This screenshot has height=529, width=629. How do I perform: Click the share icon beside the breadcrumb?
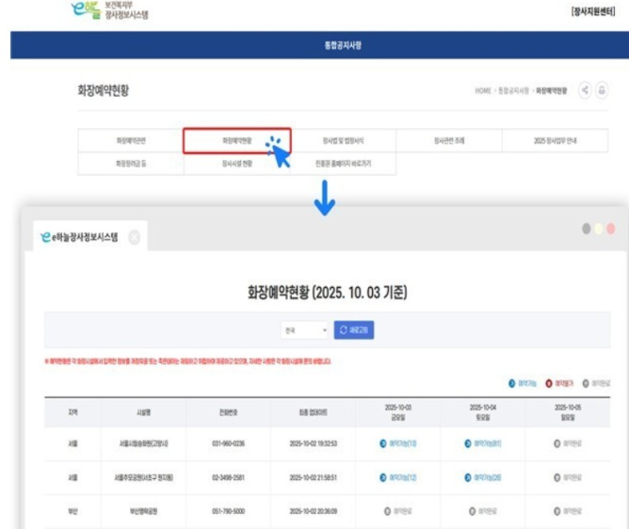click(x=586, y=90)
